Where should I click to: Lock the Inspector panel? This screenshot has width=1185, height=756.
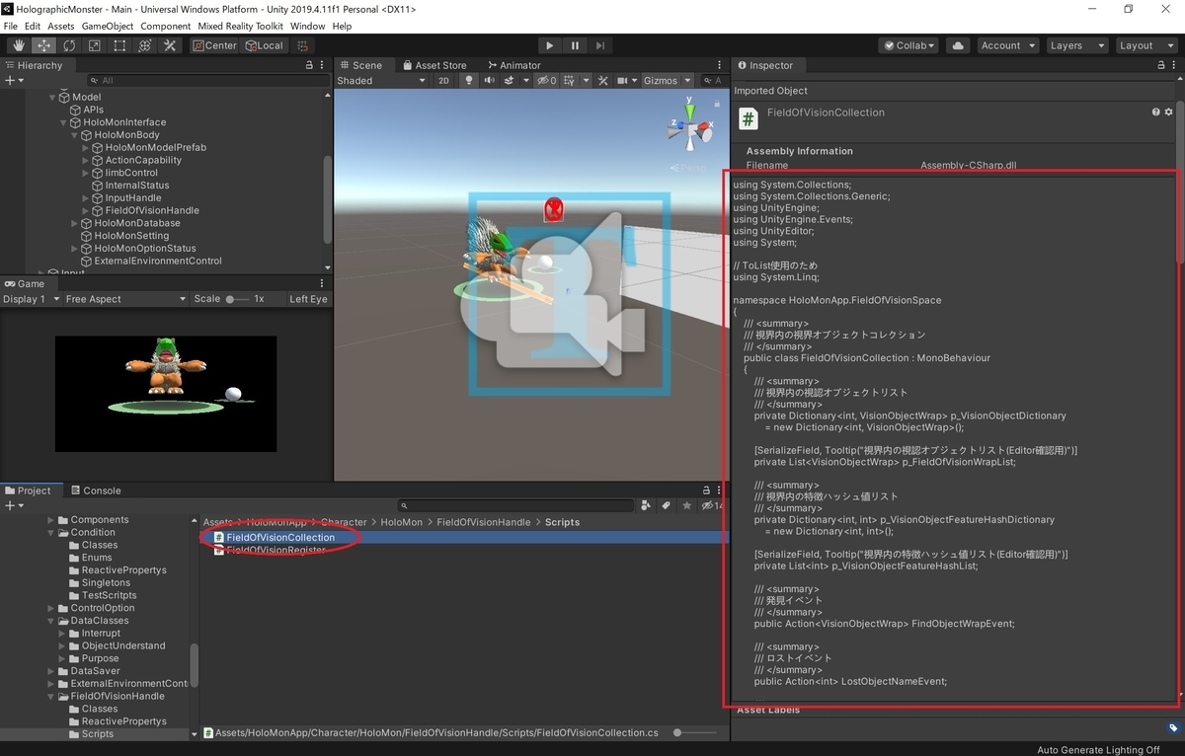click(x=1161, y=65)
